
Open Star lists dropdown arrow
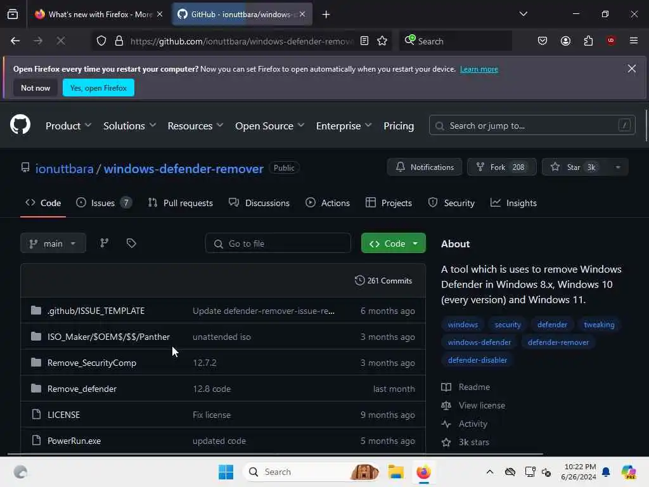(x=618, y=167)
